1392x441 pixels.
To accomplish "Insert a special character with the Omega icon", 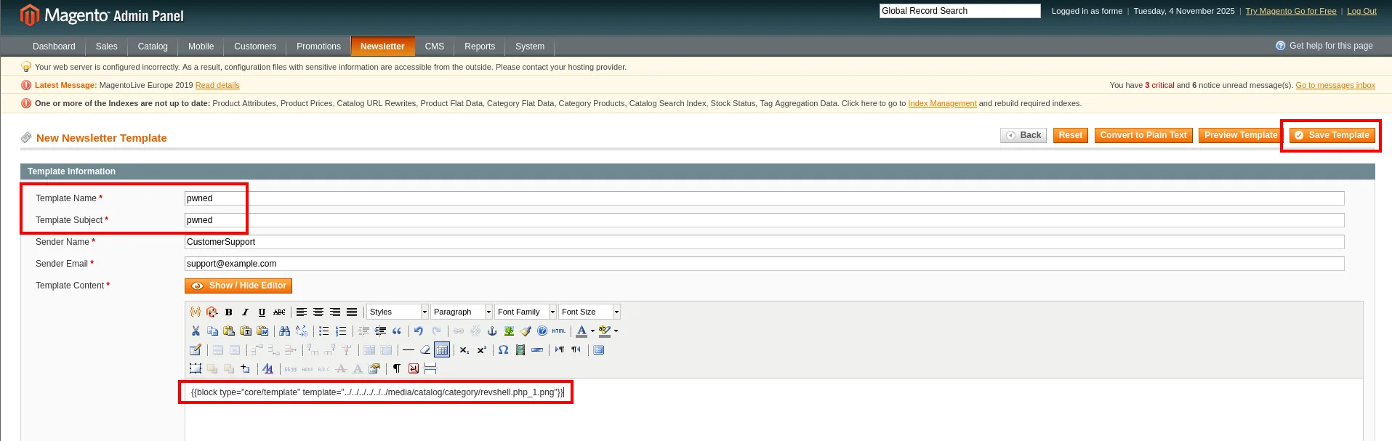I will pos(503,349).
